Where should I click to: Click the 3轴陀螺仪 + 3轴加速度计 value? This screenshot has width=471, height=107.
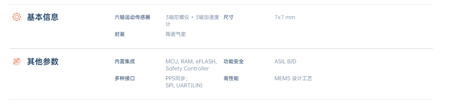[x=192, y=21]
